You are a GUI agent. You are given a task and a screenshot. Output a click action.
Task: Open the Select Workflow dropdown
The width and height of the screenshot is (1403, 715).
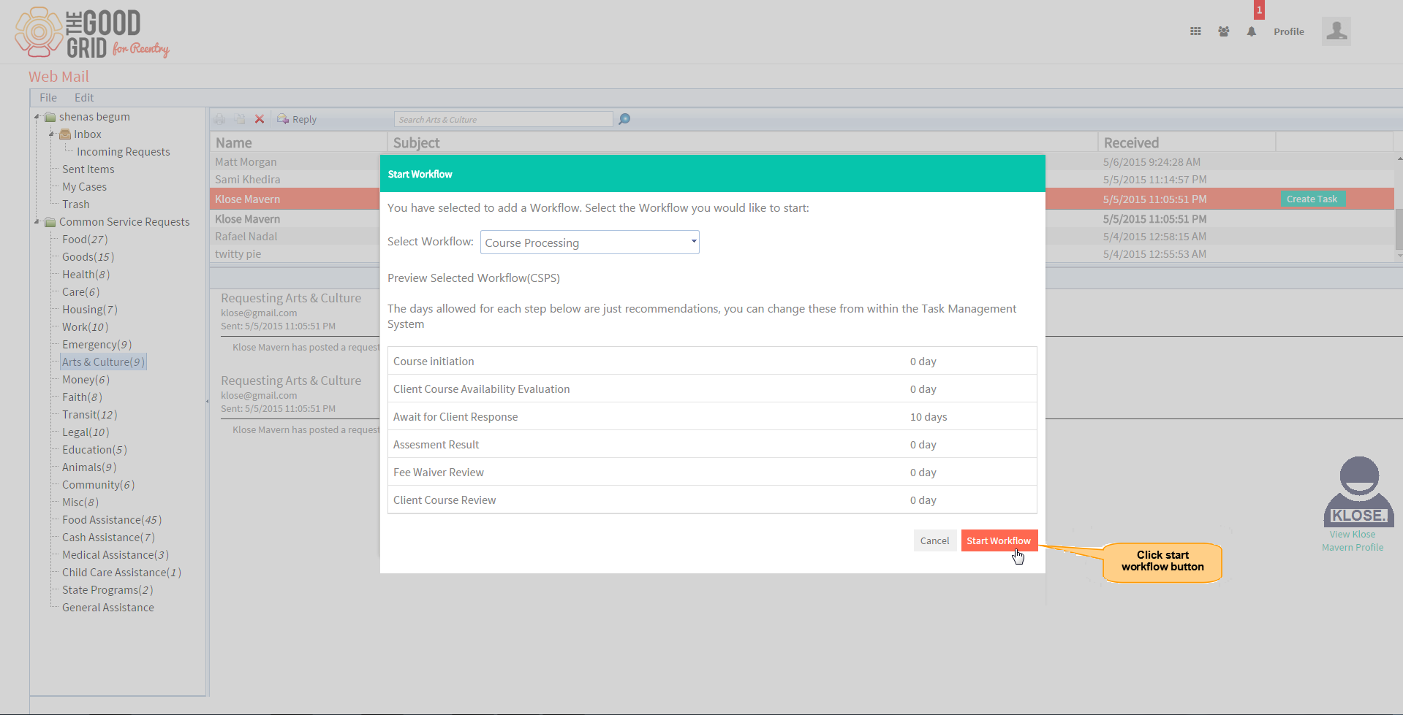pos(589,242)
